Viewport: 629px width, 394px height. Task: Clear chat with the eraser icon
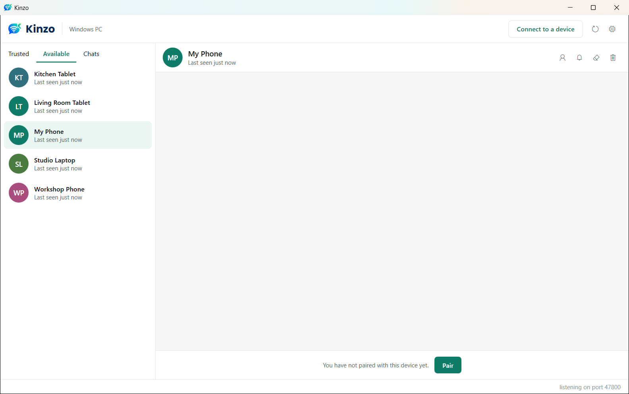[x=596, y=58]
